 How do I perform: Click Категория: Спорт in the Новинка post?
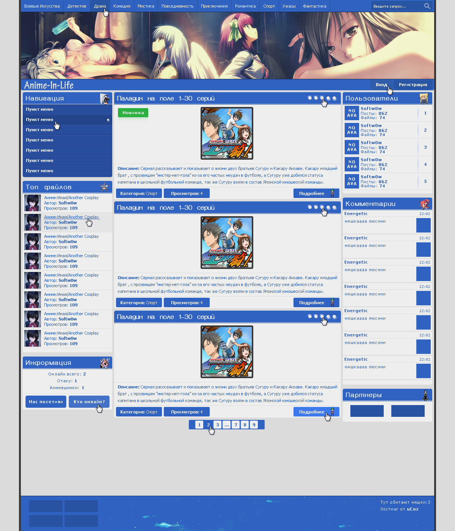[x=139, y=193]
